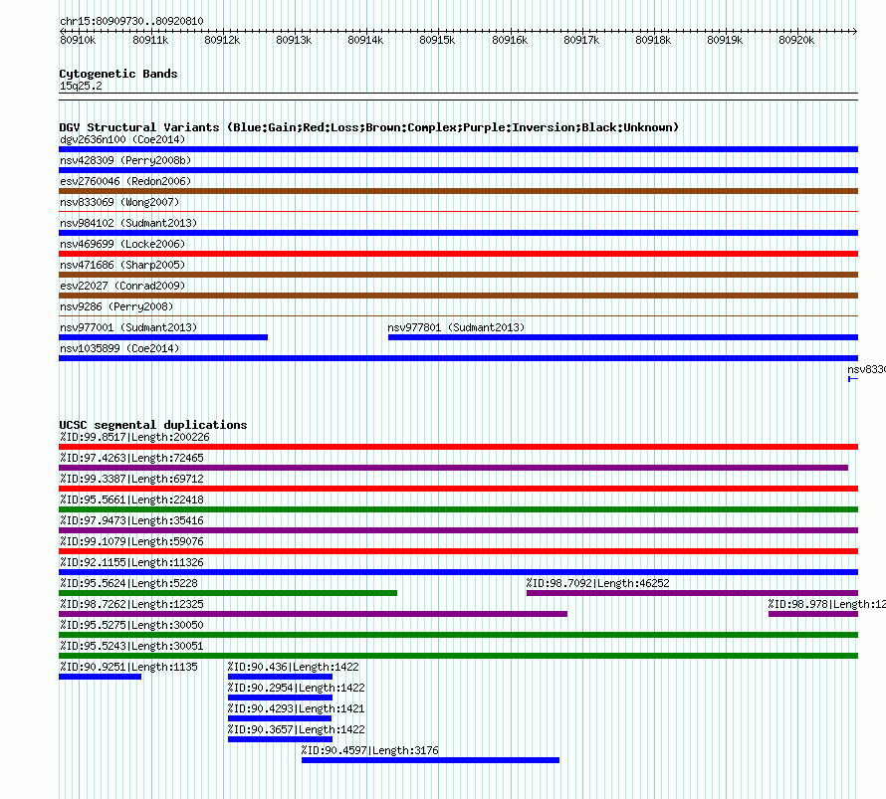Click duplication %ID:90.9251|Length:1135 label

point(128,667)
